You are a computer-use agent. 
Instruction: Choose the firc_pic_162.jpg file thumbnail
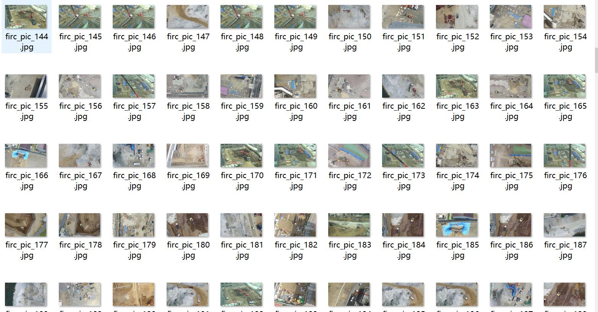403,86
